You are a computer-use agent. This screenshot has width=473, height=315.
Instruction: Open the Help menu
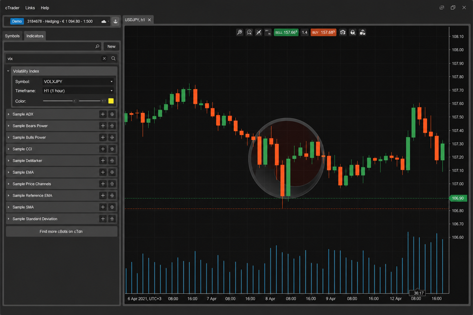(x=45, y=8)
